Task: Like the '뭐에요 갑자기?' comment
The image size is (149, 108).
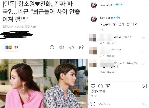Action: [143, 38]
